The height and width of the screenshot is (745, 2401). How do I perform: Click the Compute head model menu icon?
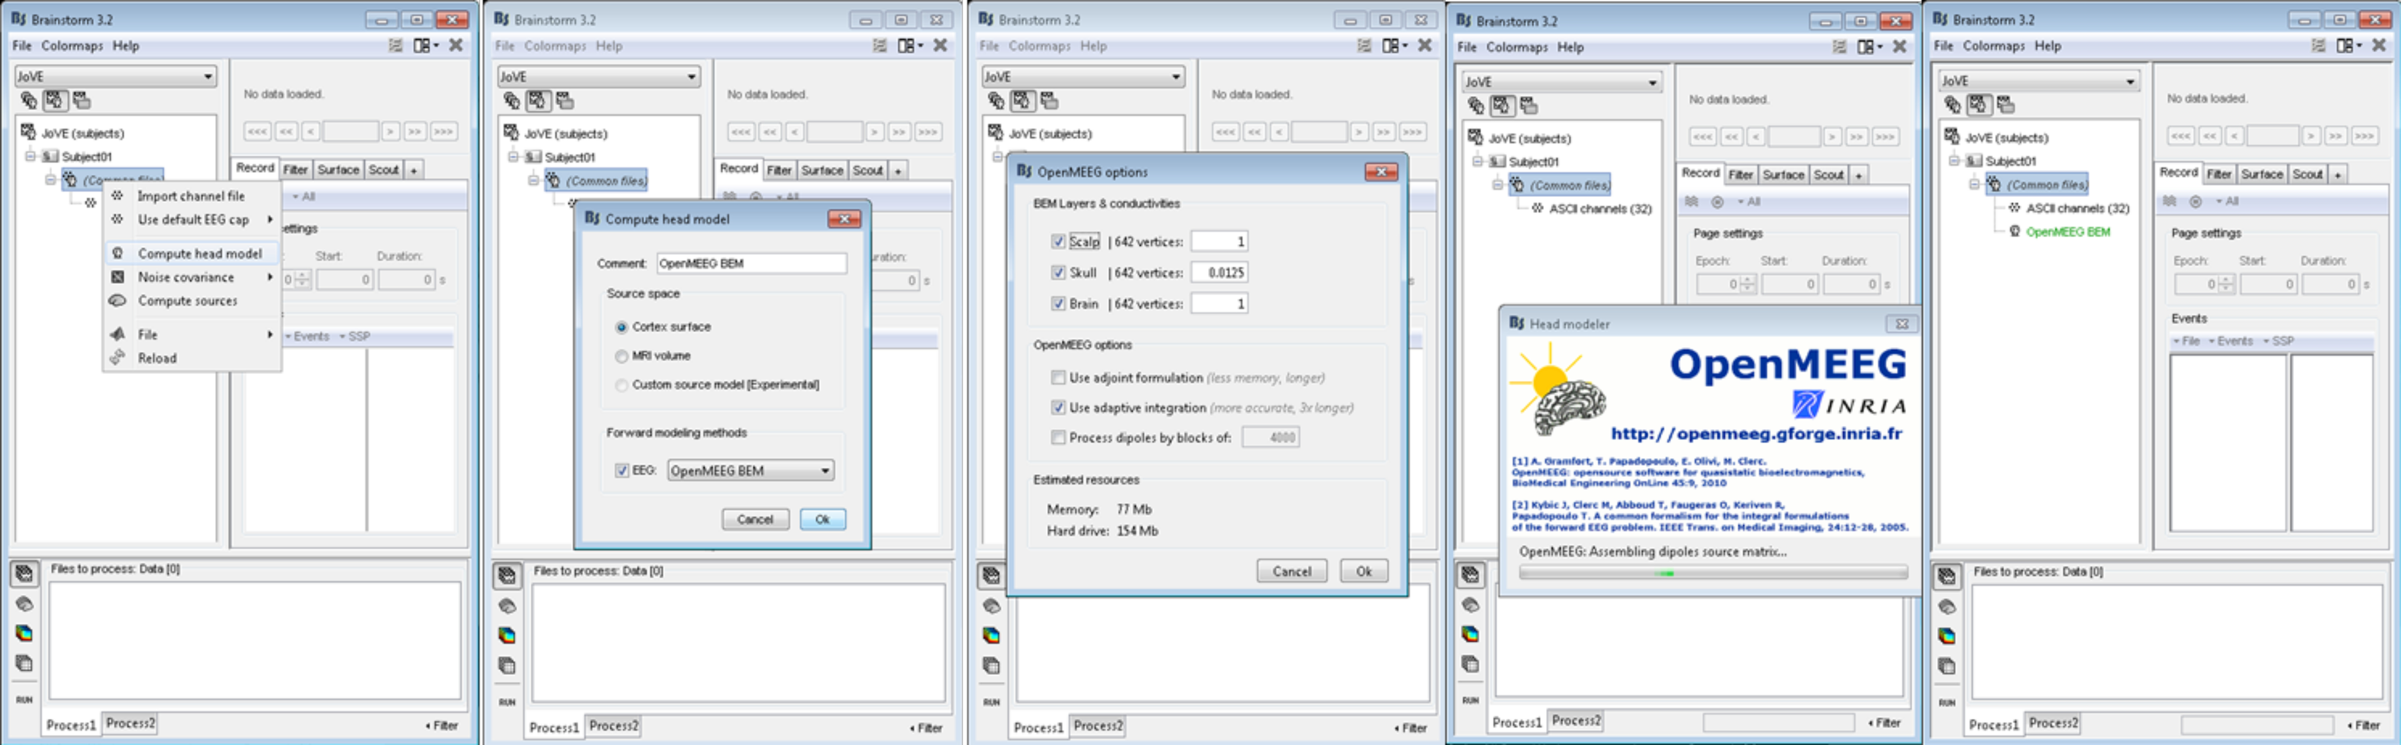pos(117,253)
